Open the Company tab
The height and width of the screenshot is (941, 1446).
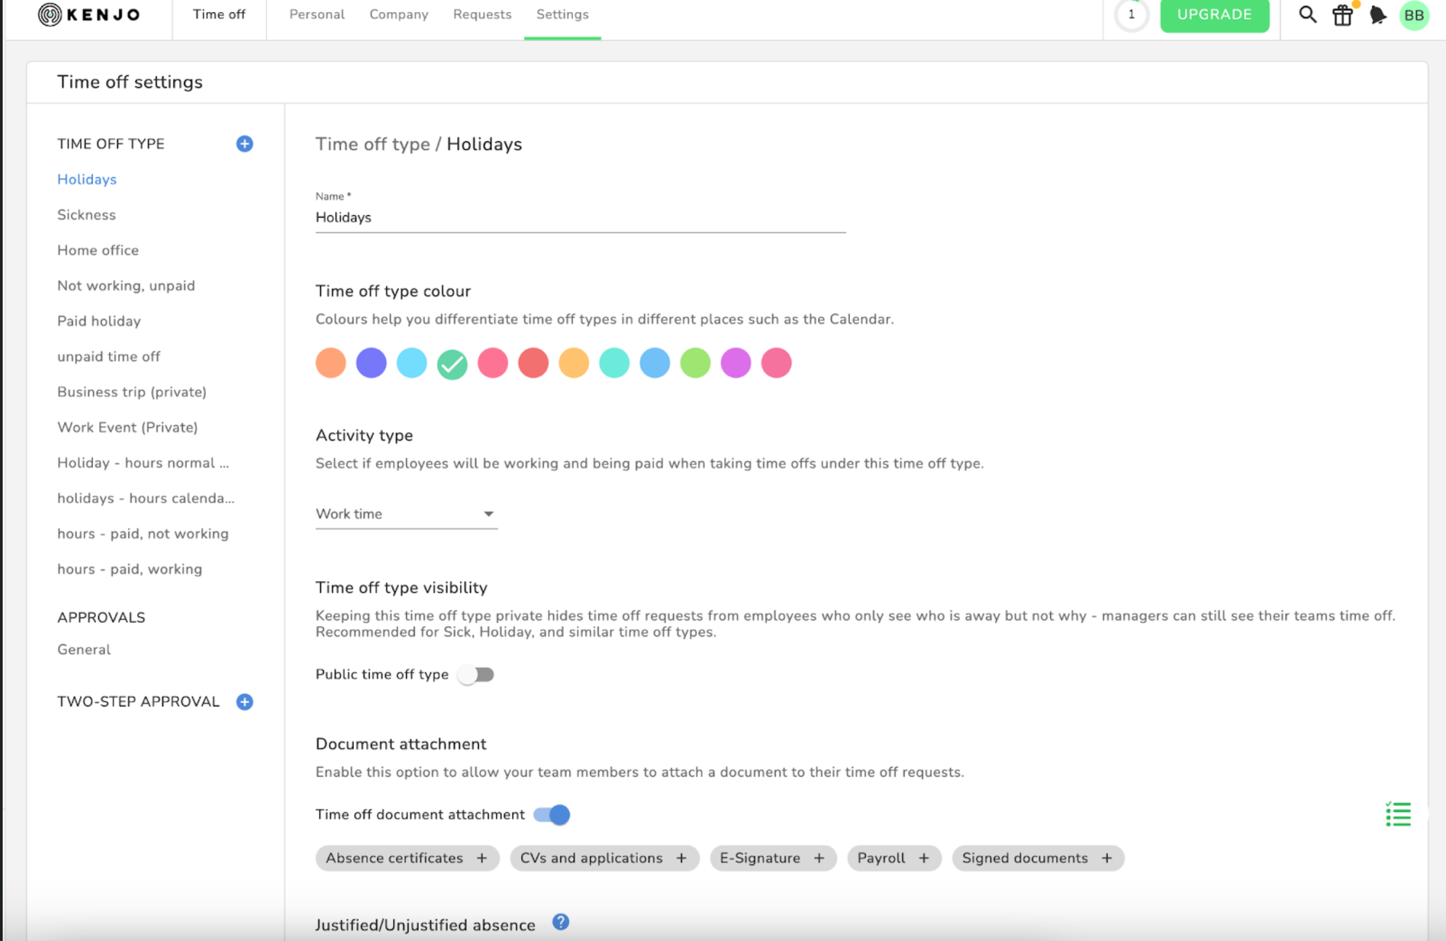[x=399, y=14]
